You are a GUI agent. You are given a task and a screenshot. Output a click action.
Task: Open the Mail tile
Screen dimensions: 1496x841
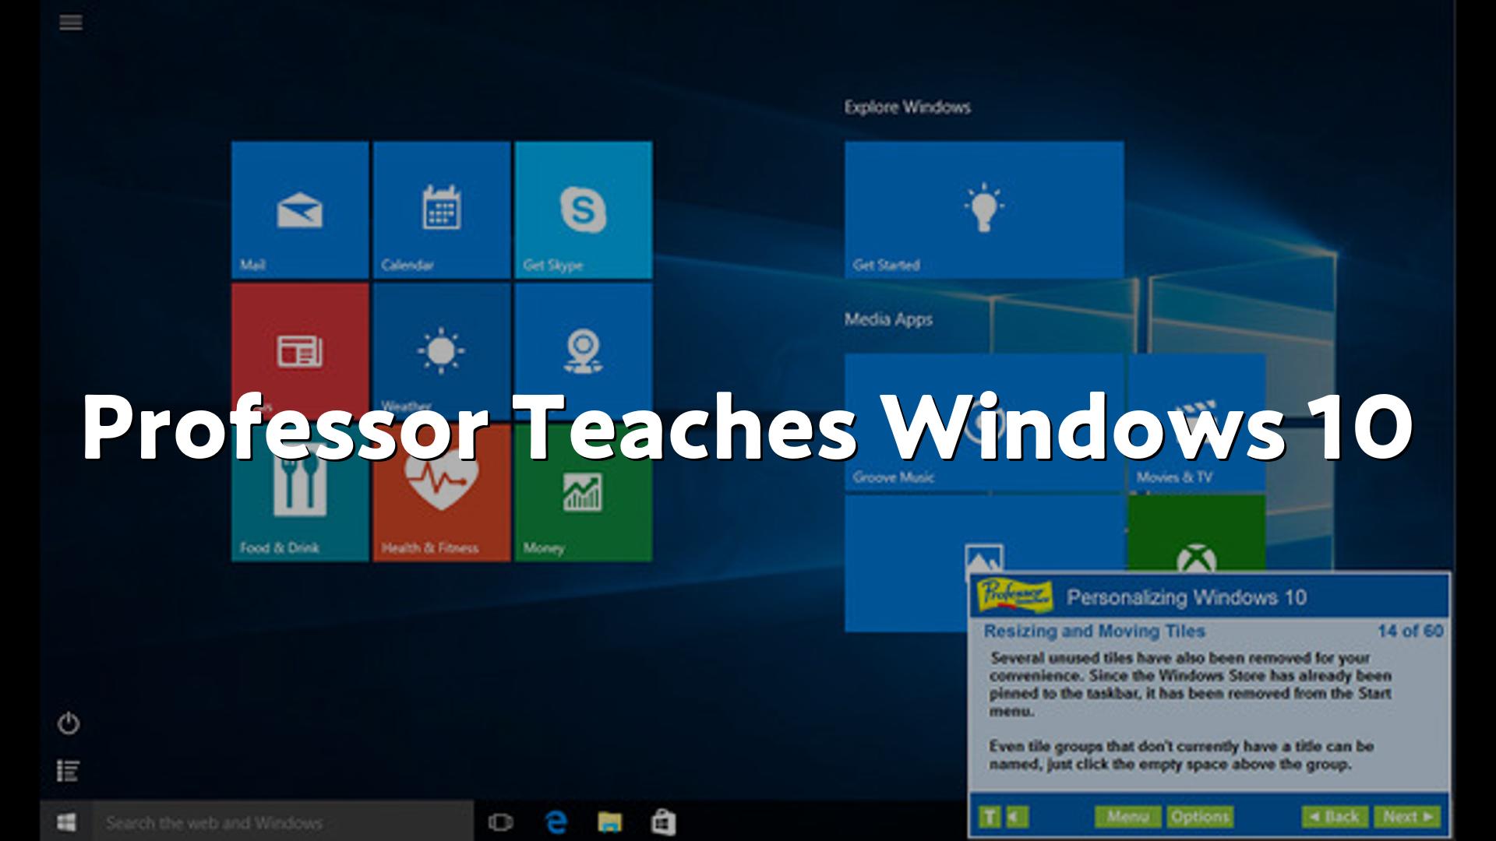point(300,209)
